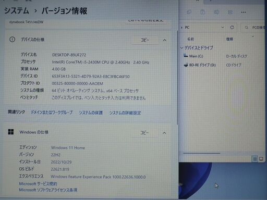Switch to large icons view at bottom
The width and height of the screenshot is (267, 200).
pyautogui.click(x=261, y=159)
